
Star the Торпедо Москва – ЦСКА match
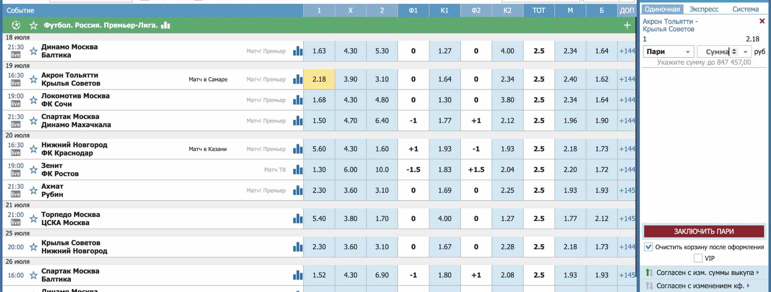34,219
